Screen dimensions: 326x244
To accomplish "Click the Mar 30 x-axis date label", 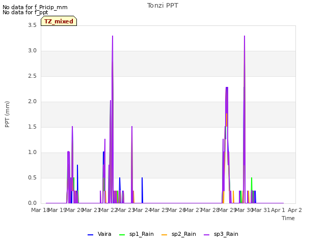I will pos(244,210).
